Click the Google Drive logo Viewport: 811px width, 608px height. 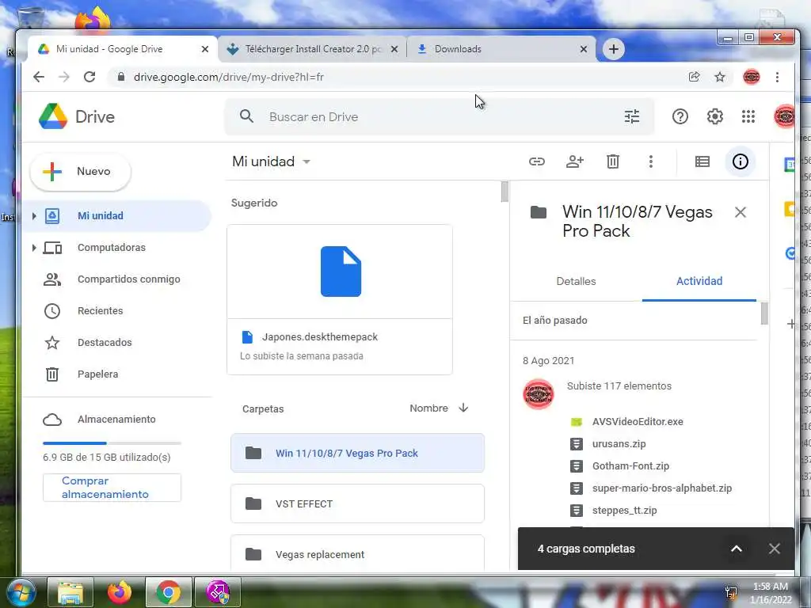53,116
